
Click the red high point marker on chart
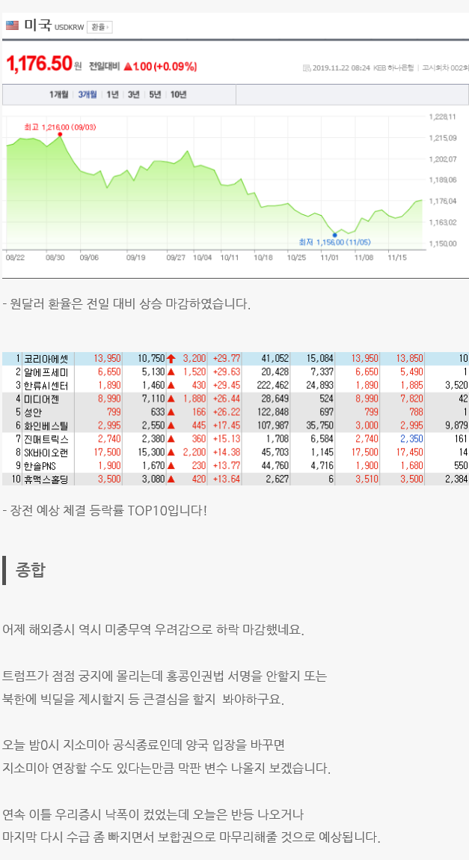pyautogui.click(x=60, y=134)
